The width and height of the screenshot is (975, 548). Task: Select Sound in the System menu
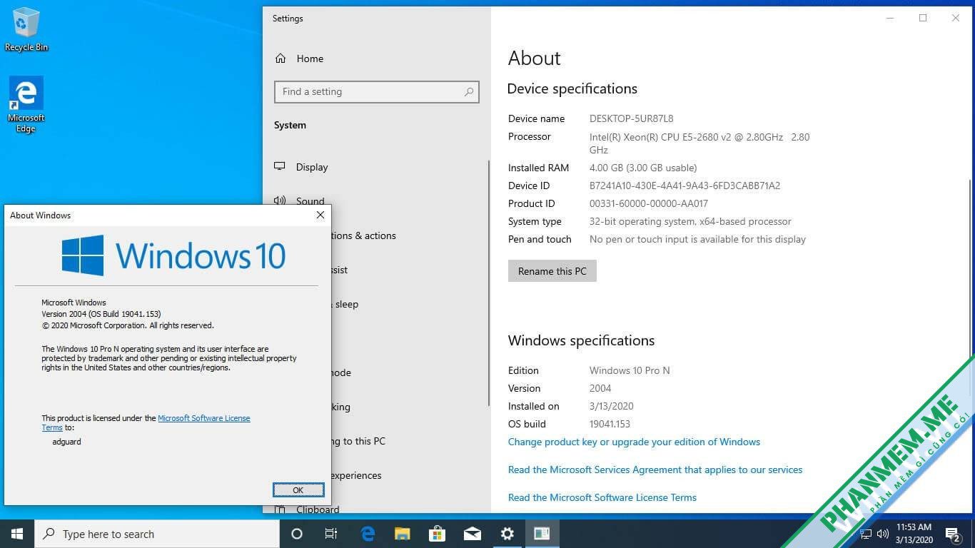coord(310,201)
